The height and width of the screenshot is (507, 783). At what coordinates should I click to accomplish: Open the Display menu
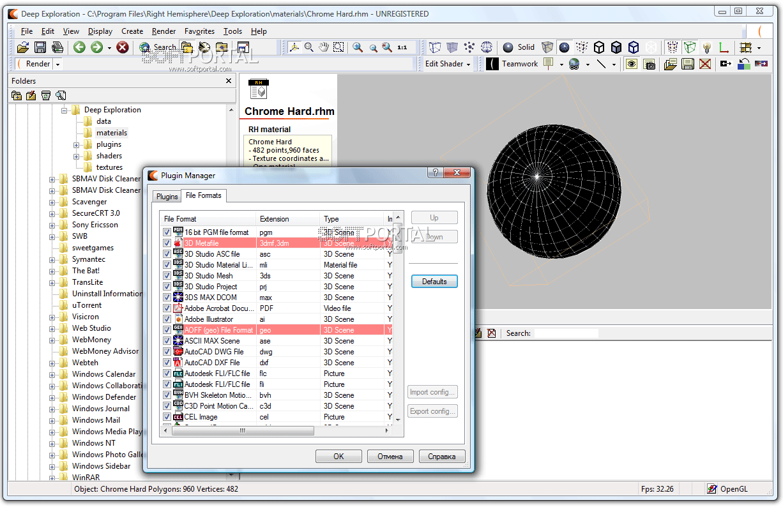point(100,31)
